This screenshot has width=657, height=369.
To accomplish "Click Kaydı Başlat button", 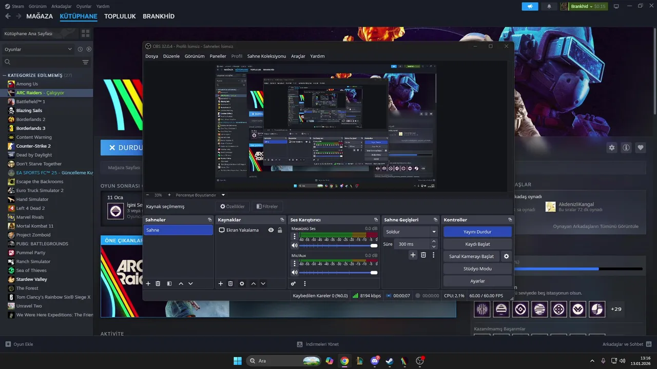I will tap(477, 244).
